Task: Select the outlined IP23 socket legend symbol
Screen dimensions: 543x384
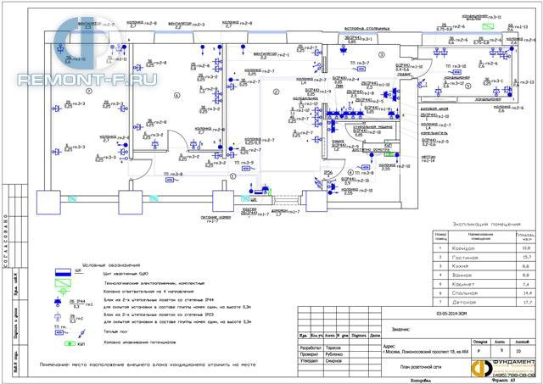Action: [58, 316]
